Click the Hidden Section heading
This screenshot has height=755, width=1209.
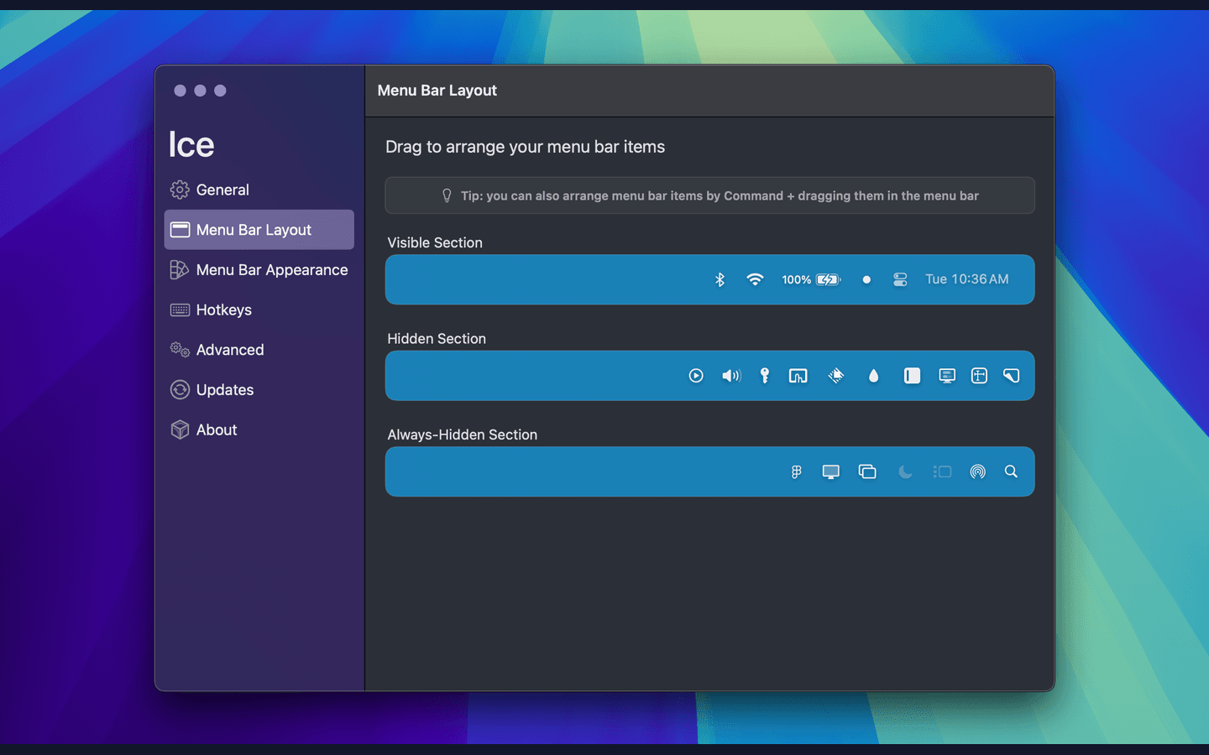pyautogui.click(x=437, y=339)
